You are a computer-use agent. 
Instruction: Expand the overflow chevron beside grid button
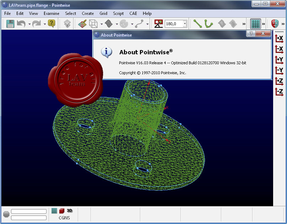click(x=264, y=24)
